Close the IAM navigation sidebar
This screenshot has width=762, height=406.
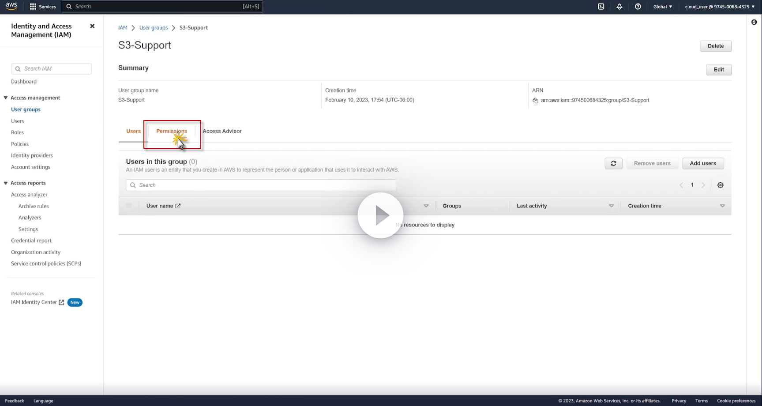pyautogui.click(x=92, y=26)
